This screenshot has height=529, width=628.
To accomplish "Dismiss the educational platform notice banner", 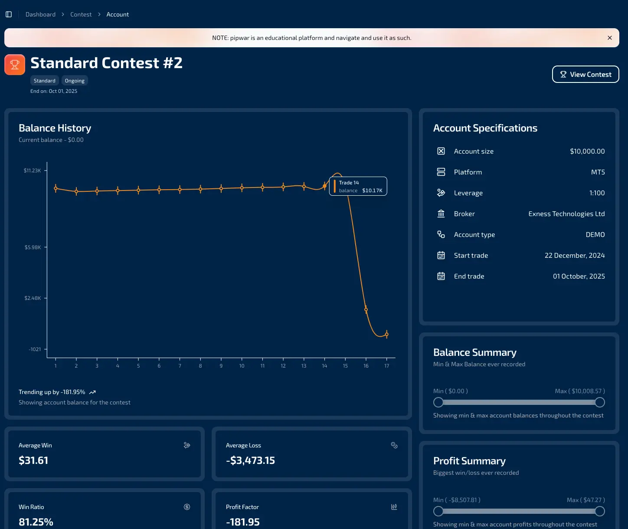I will point(610,38).
